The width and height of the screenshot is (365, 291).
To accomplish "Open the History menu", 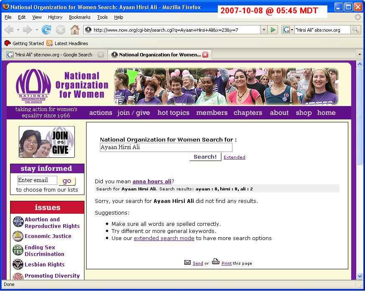I will [x=55, y=17].
